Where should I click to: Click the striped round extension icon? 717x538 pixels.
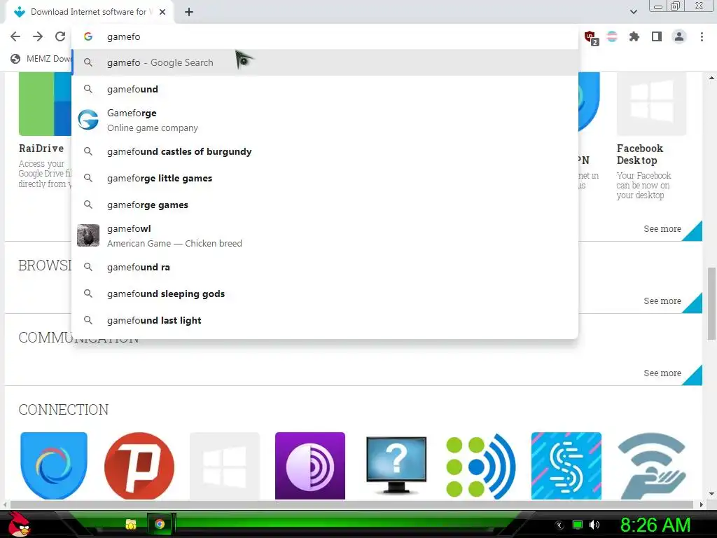[x=612, y=36]
